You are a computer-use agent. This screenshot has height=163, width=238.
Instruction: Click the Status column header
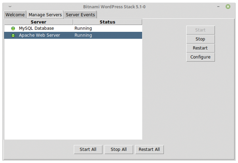(x=107, y=22)
